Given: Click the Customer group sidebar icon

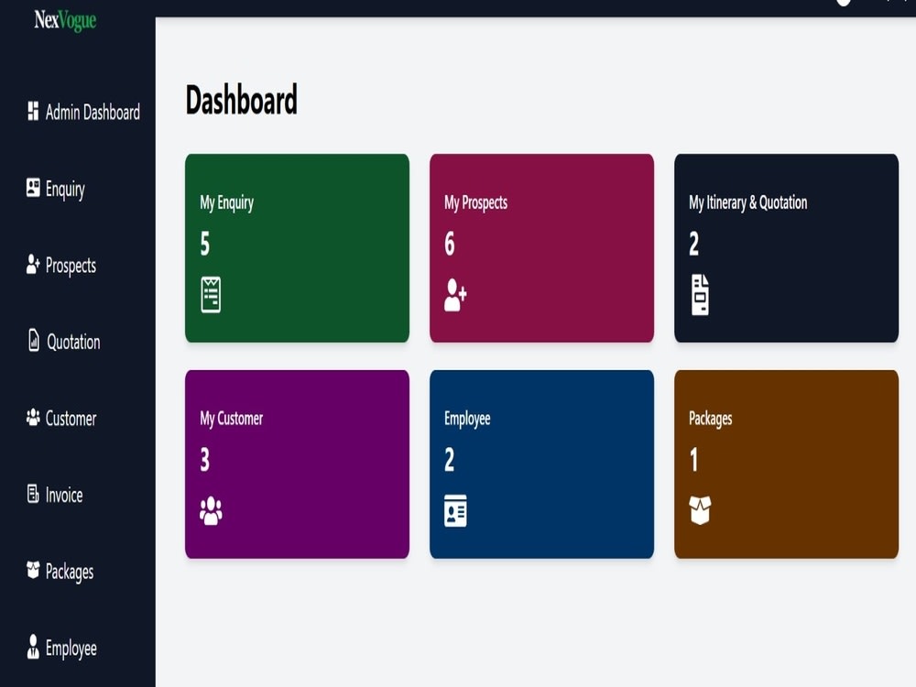Looking at the screenshot, I should click(33, 417).
